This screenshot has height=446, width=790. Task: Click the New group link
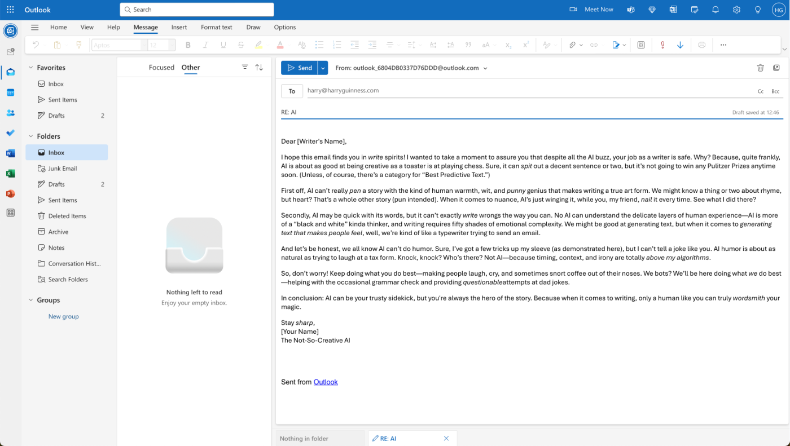pos(64,316)
